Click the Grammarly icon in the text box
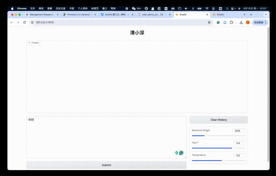Viewport: 276px width, 176px height. pyautogui.click(x=181, y=153)
